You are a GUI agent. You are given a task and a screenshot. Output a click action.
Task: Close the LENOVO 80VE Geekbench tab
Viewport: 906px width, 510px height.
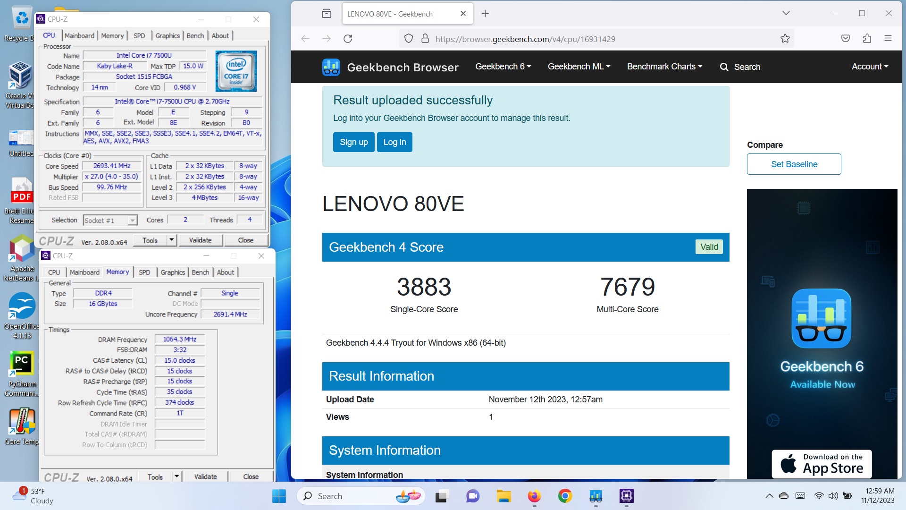point(463,14)
